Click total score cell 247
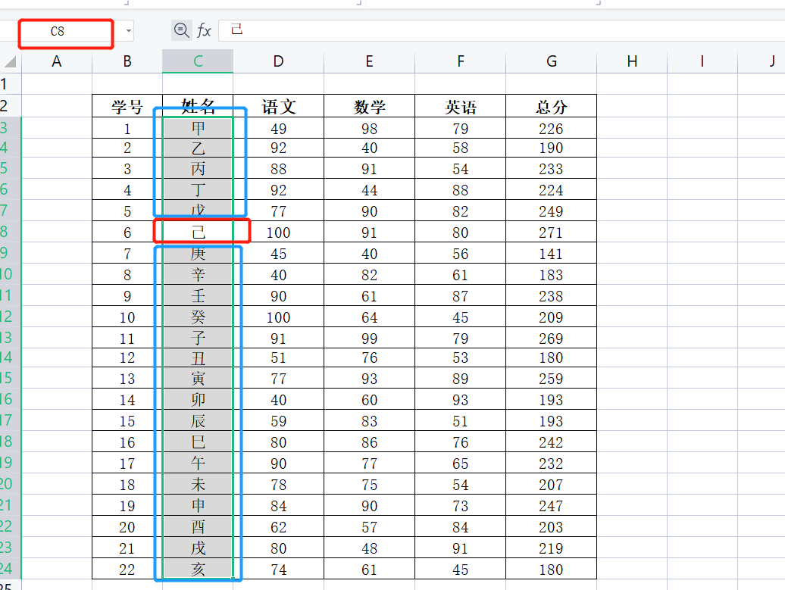785x590 pixels. click(551, 505)
